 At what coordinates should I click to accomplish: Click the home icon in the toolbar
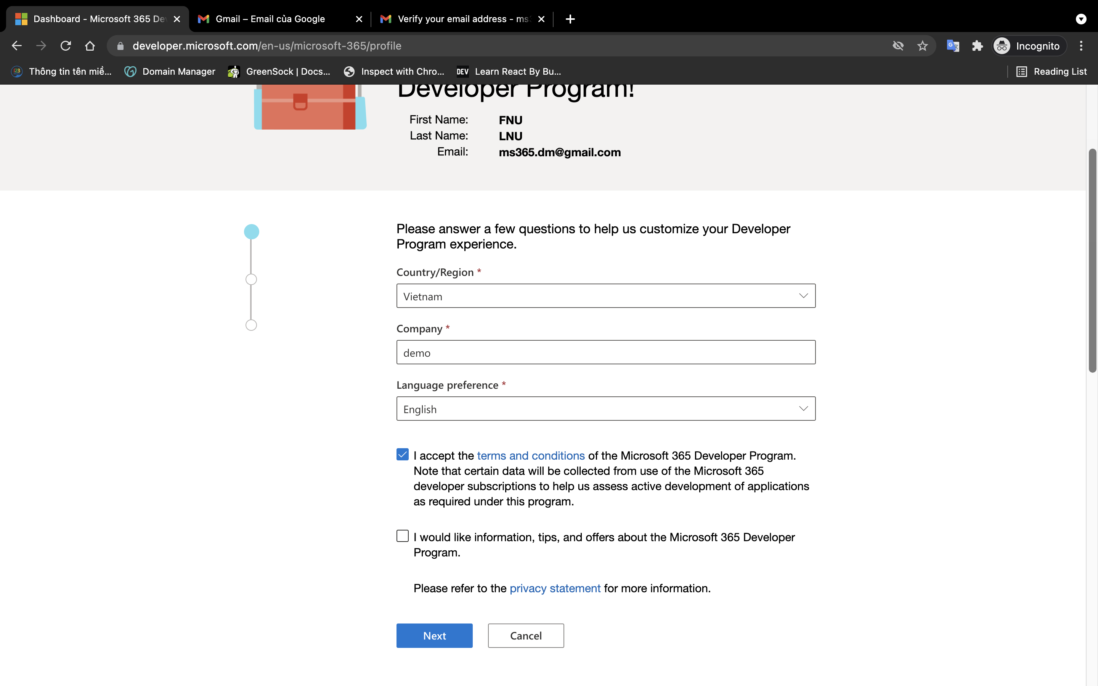coord(90,45)
